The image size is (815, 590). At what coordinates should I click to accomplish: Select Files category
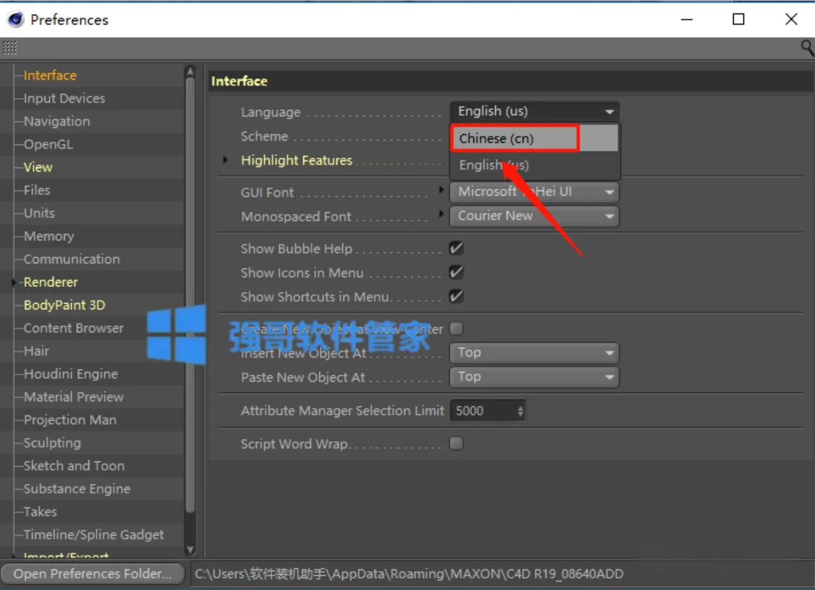click(x=36, y=190)
